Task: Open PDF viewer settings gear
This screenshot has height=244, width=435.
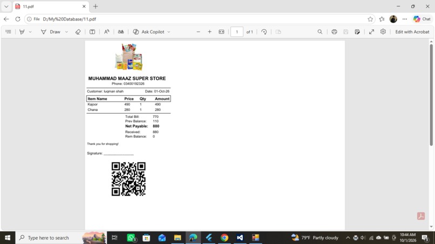Action: 383,32
